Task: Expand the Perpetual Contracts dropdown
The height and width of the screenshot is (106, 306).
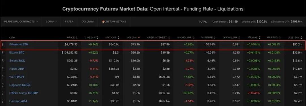Action: point(21,21)
